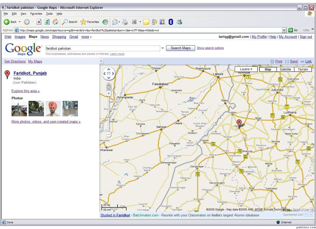
Task: Open the Get Directions link
Action: click(15, 61)
